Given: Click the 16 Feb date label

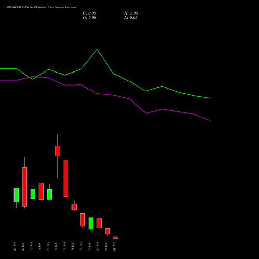Looking at the screenshot, I should [x=65, y=247].
